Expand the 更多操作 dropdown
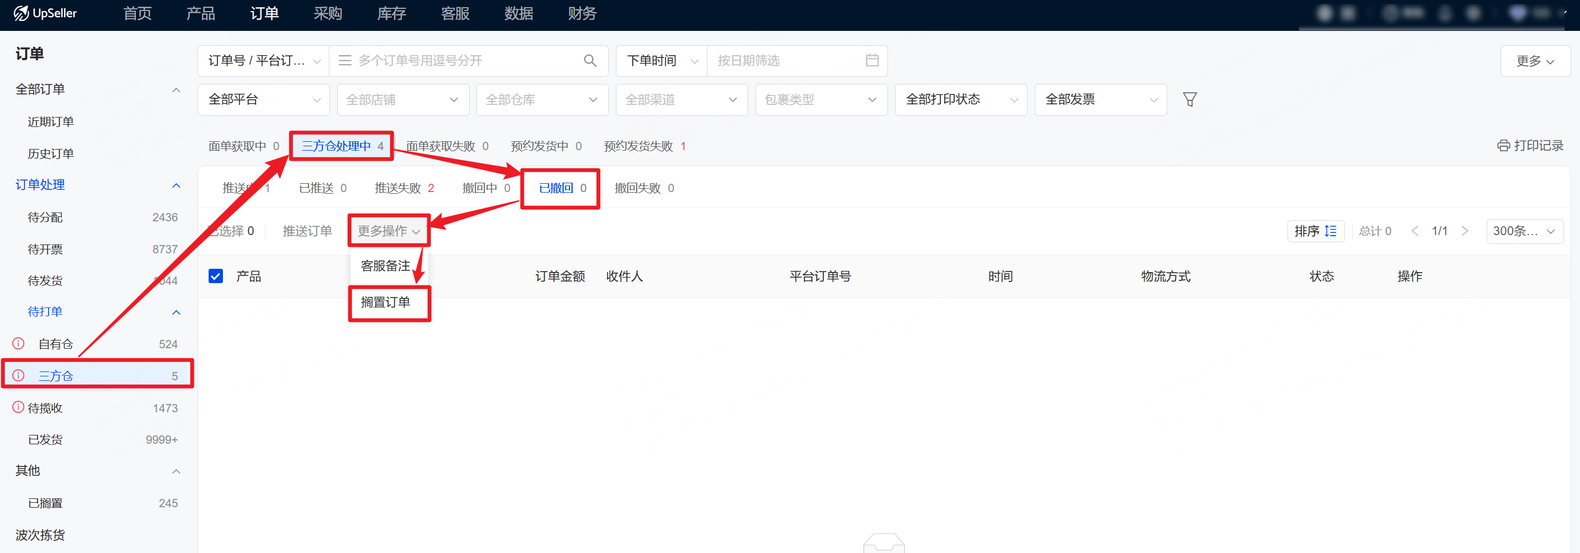The width and height of the screenshot is (1580, 553). tap(389, 231)
